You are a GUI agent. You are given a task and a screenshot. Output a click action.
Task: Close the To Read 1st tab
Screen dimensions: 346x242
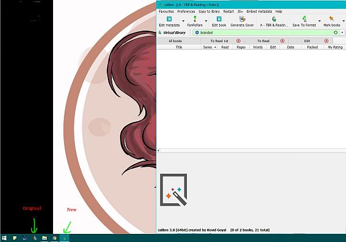coord(238,41)
